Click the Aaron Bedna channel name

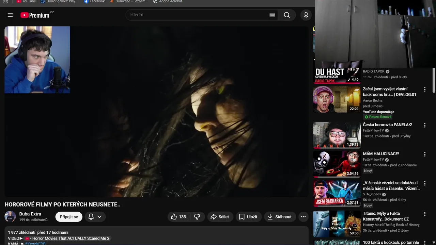coord(373,100)
